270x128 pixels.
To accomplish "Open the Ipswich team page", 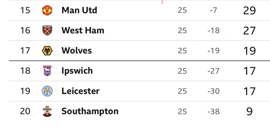I will [77, 71].
